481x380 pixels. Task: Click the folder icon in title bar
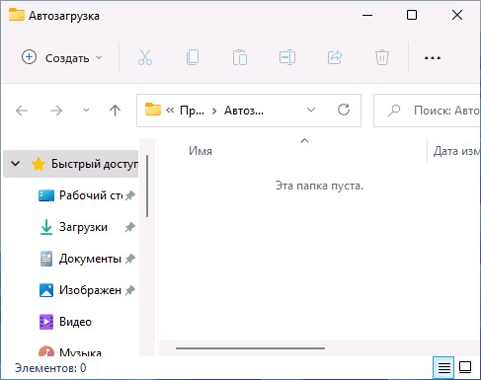point(17,15)
